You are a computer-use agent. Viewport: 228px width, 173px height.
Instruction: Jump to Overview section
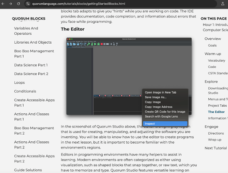point(213,39)
